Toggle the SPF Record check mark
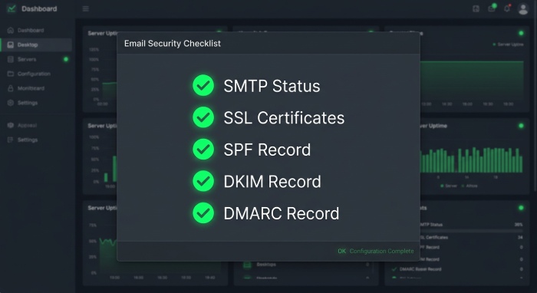 coord(203,150)
